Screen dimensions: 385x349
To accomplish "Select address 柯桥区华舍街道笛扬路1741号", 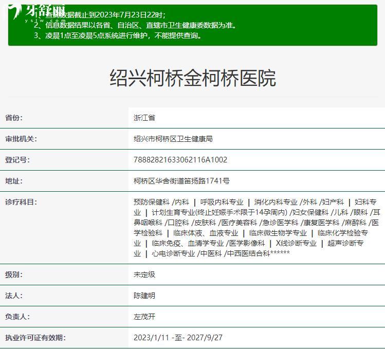I will click(x=181, y=181).
